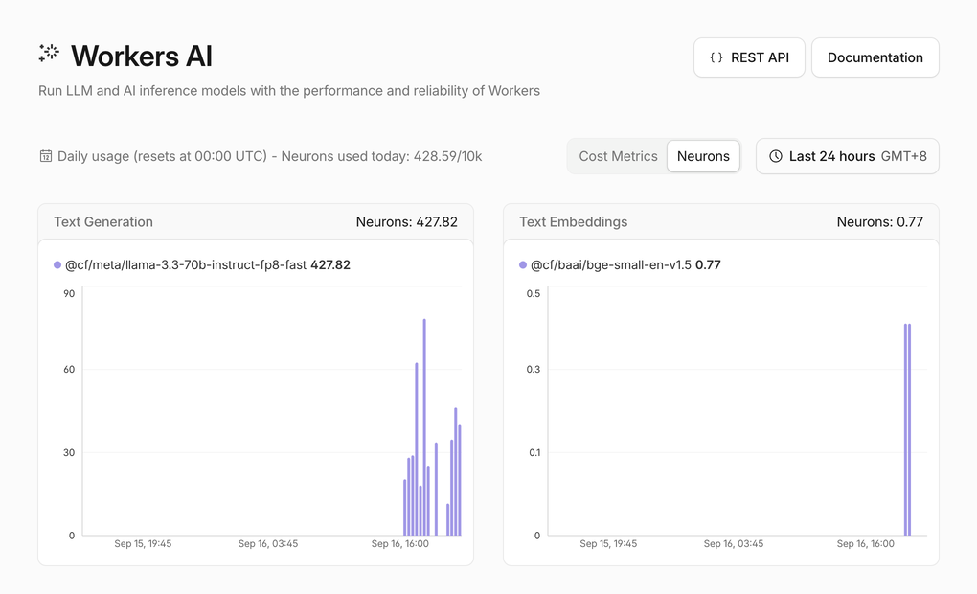Open the REST API button
Viewport: 977px width, 594px height.
(749, 57)
